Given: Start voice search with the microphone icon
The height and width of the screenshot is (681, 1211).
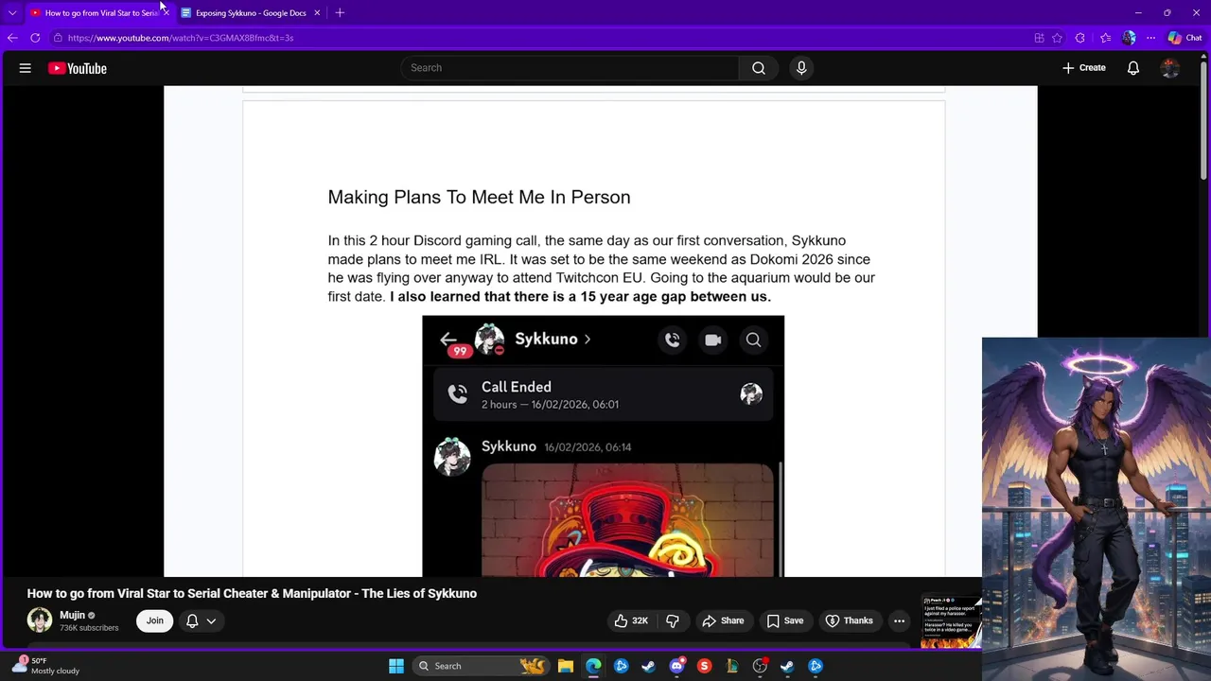Looking at the screenshot, I should 801,68.
